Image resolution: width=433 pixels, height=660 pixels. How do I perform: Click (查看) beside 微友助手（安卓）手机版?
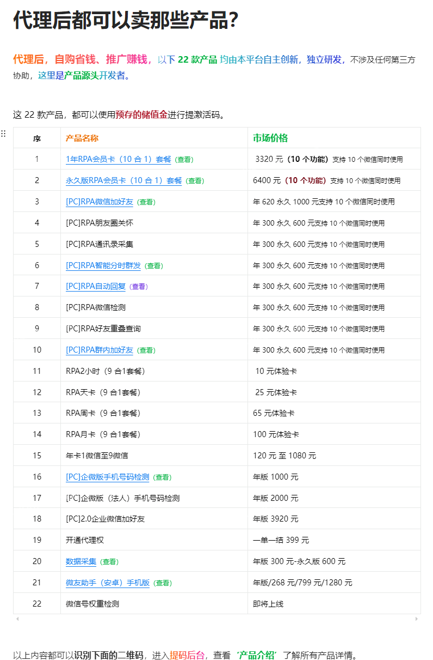(162, 583)
